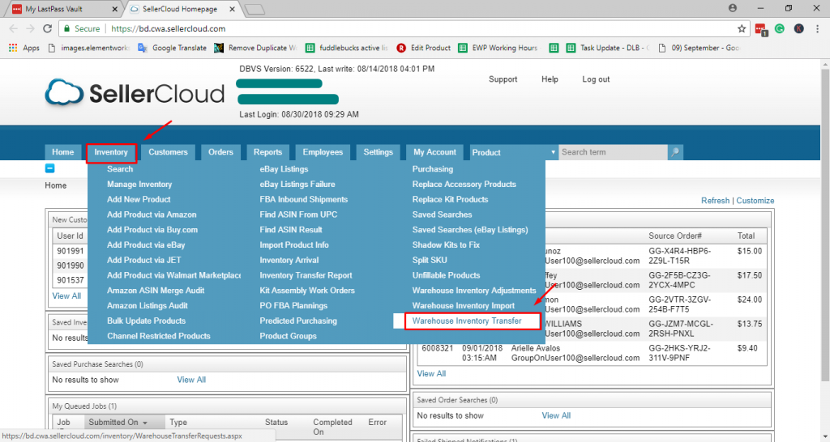The image size is (830, 442).
Task: Log out of SellerCloud
Action: 596,79
